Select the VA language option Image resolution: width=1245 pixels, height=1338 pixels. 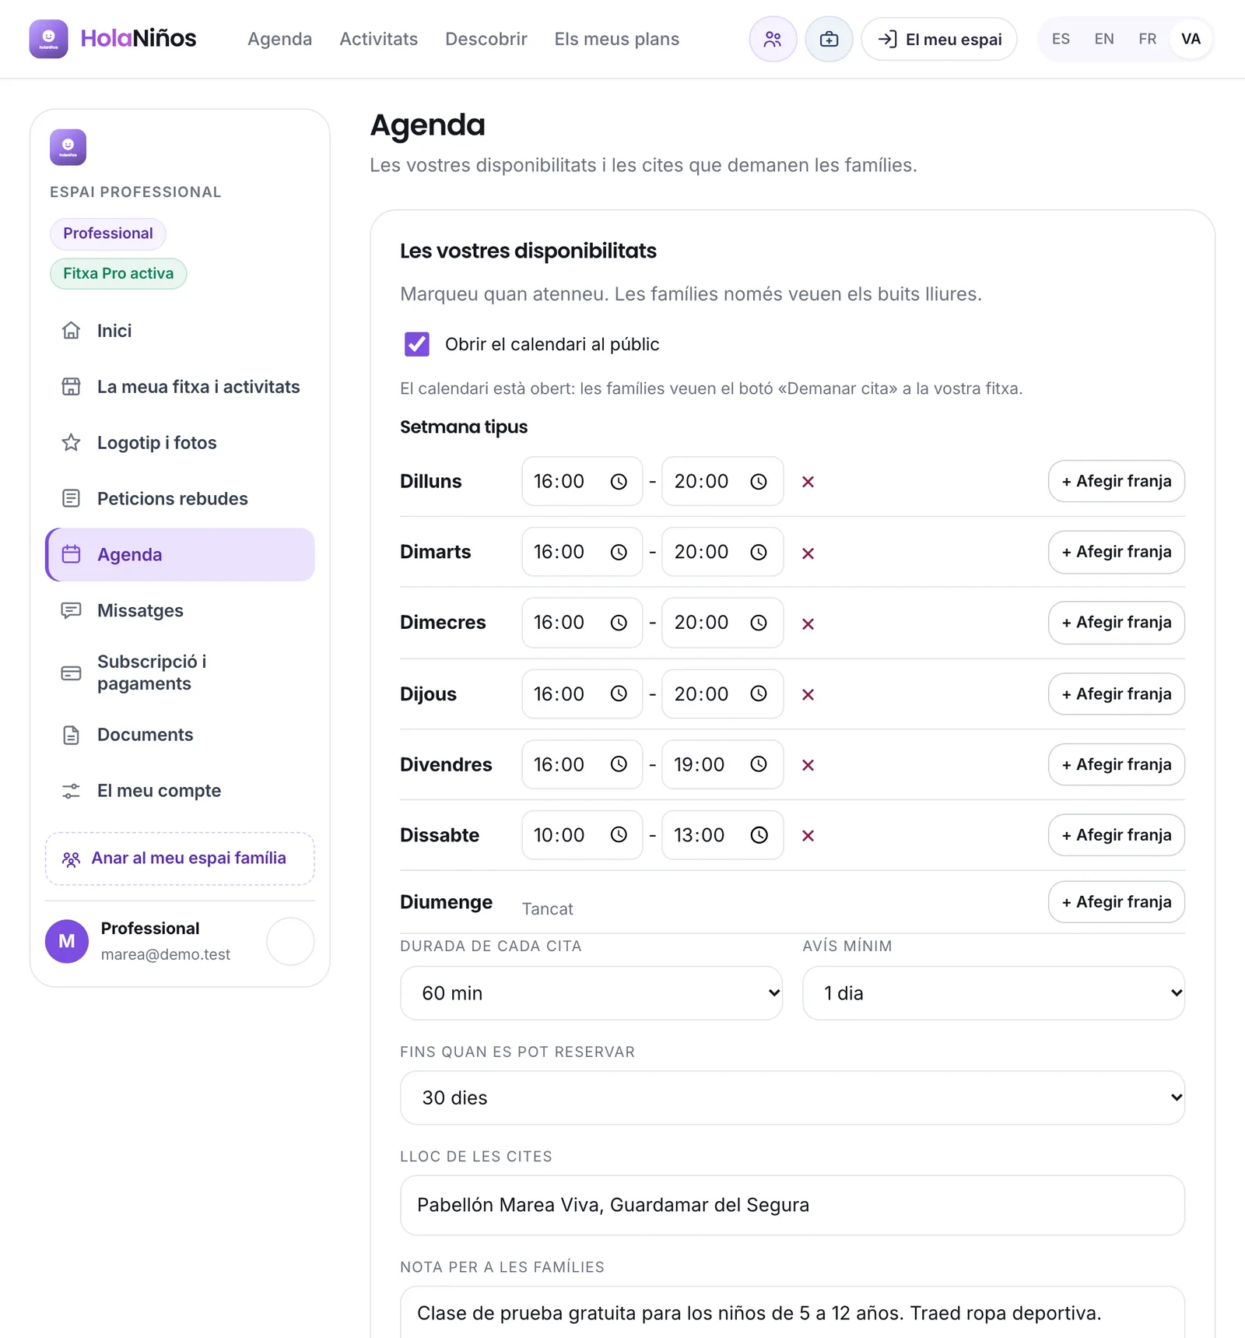pyautogui.click(x=1191, y=39)
